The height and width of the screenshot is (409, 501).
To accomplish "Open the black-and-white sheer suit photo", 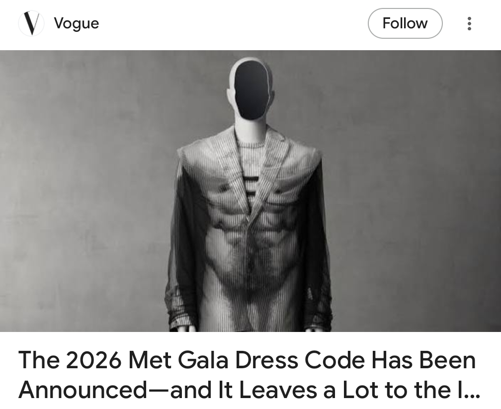I will coord(250,191).
